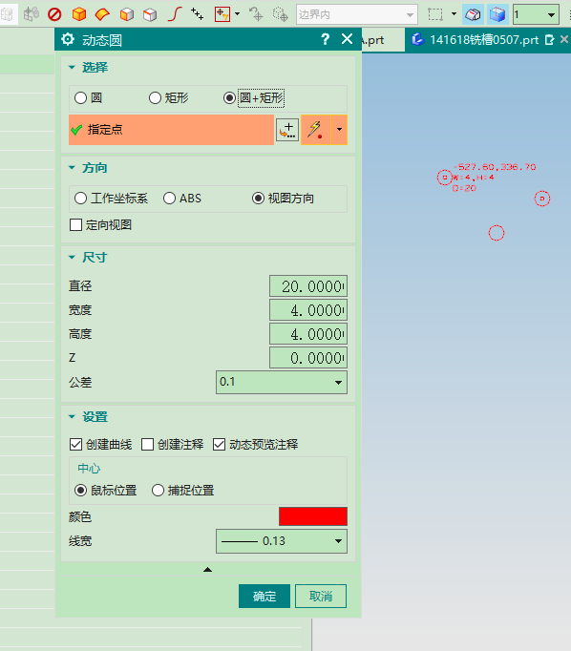Click the red spline curve toolbar icon

click(x=175, y=14)
